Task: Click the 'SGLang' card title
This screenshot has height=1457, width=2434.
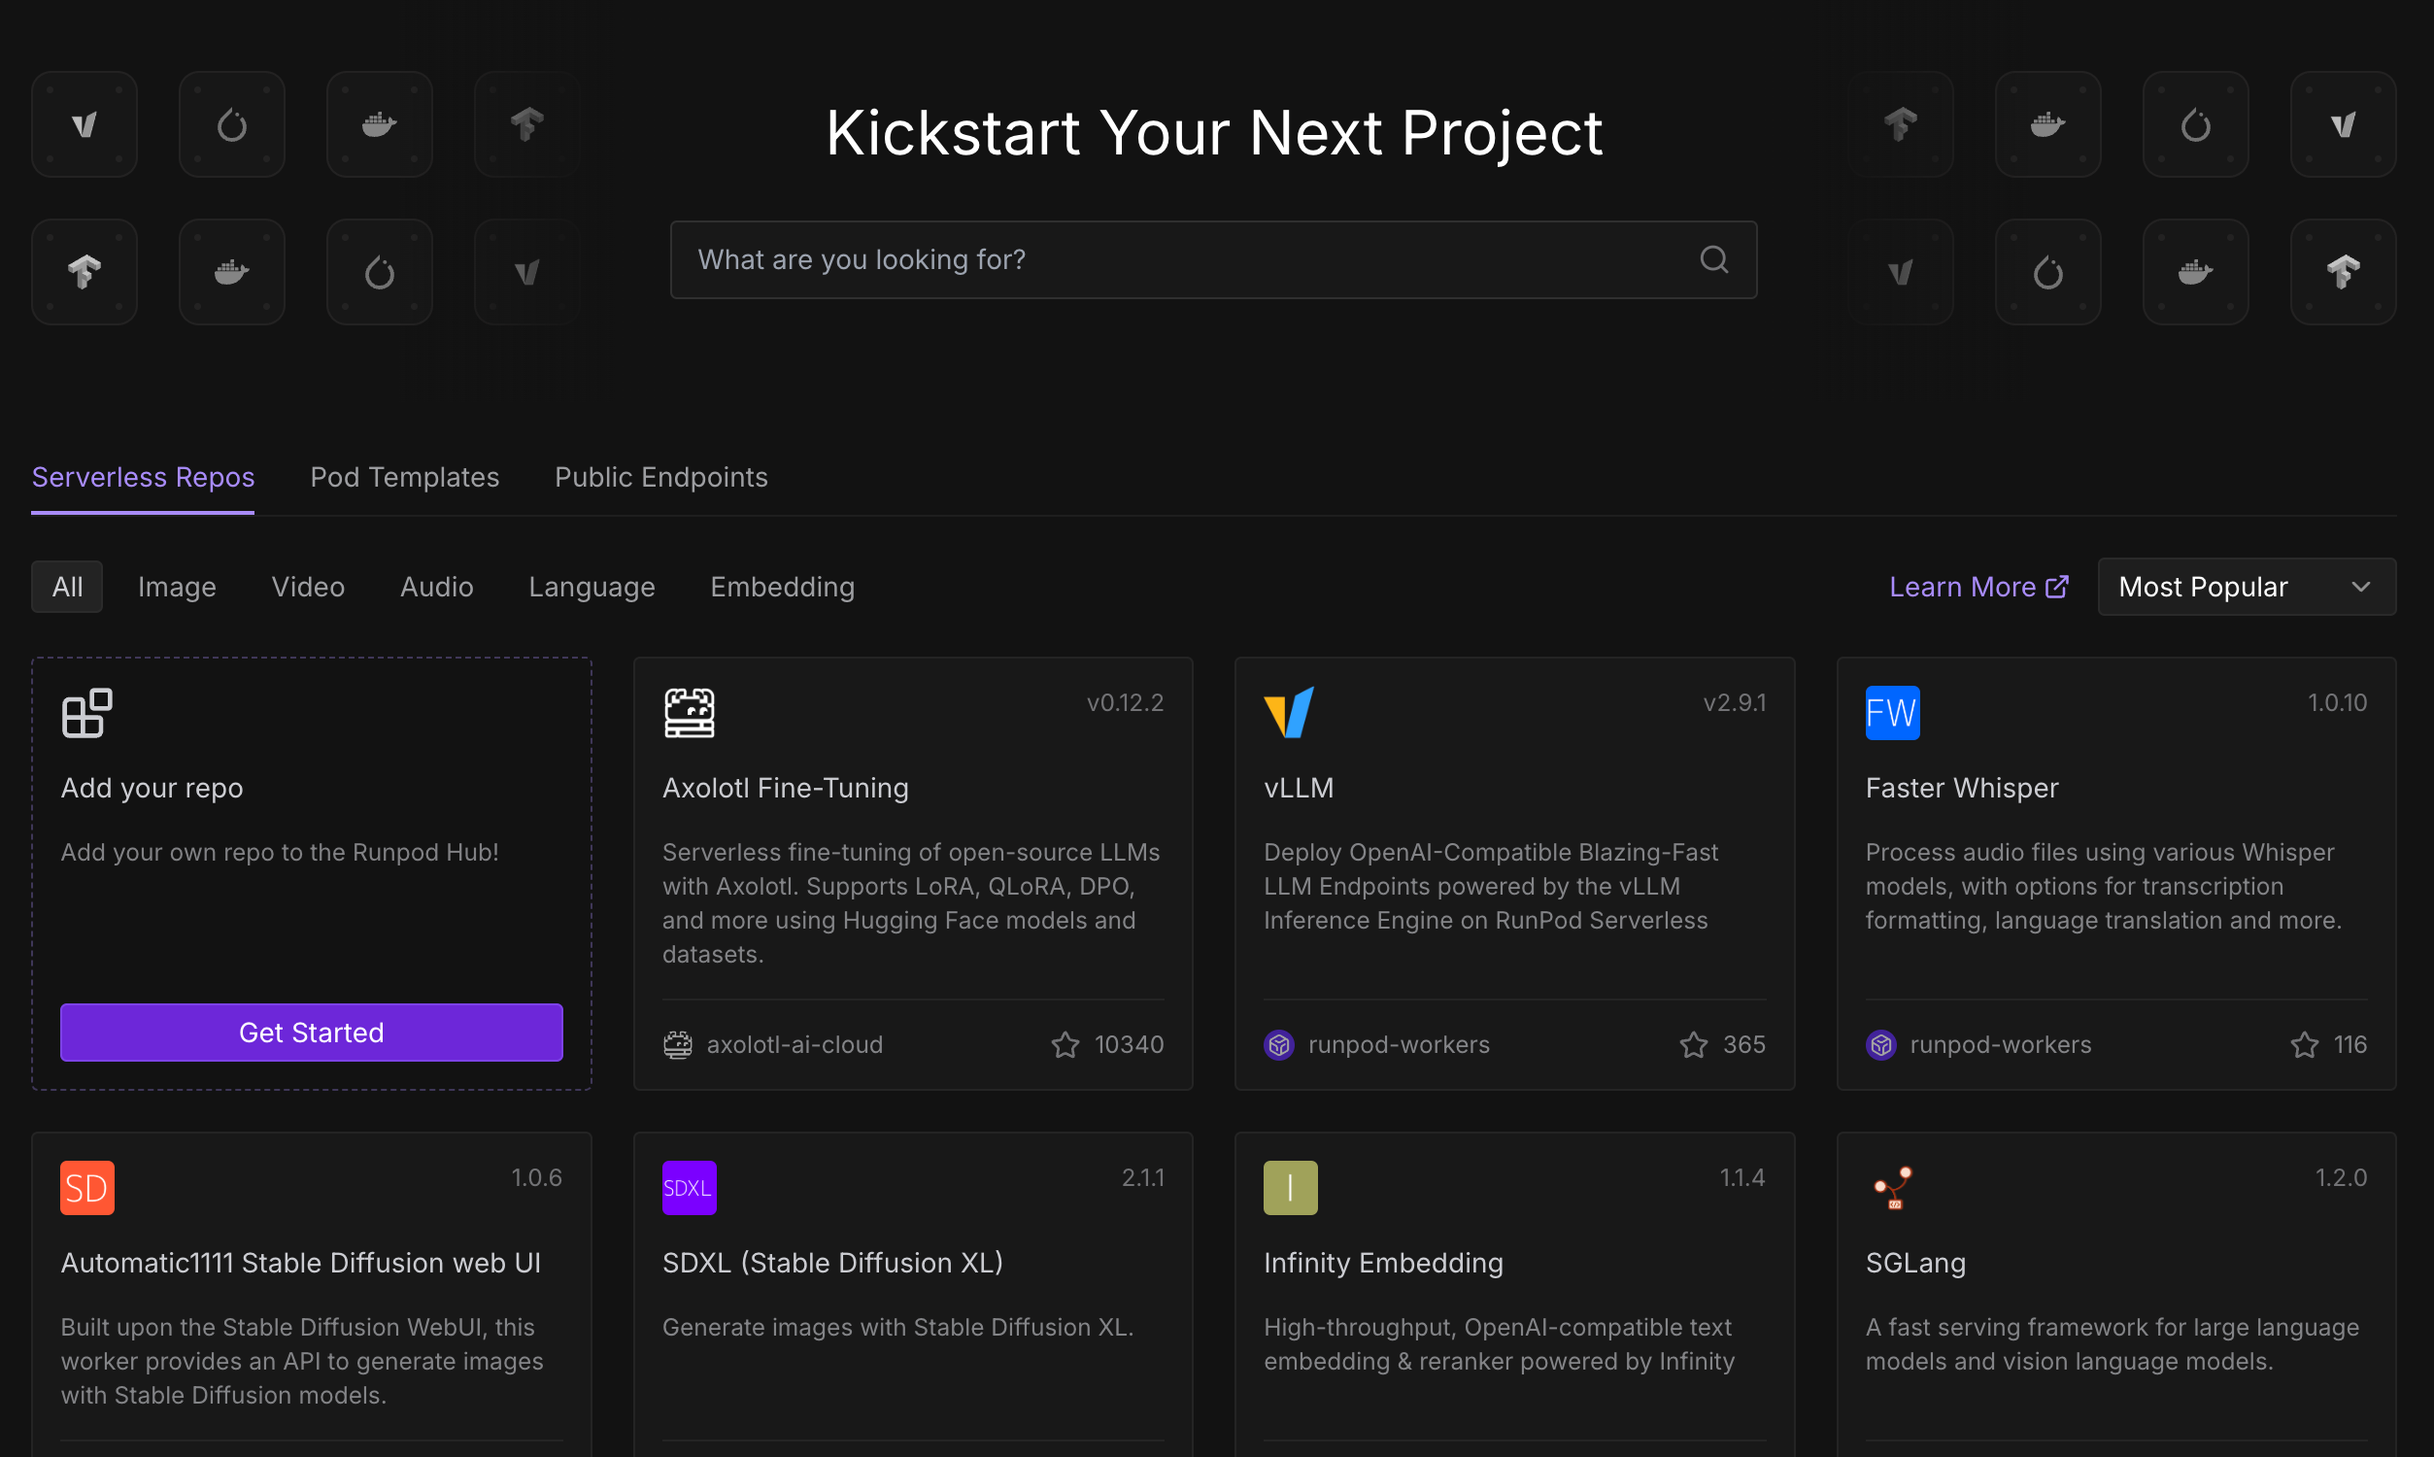Action: pyautogui.click(x=1914, y=1264)
